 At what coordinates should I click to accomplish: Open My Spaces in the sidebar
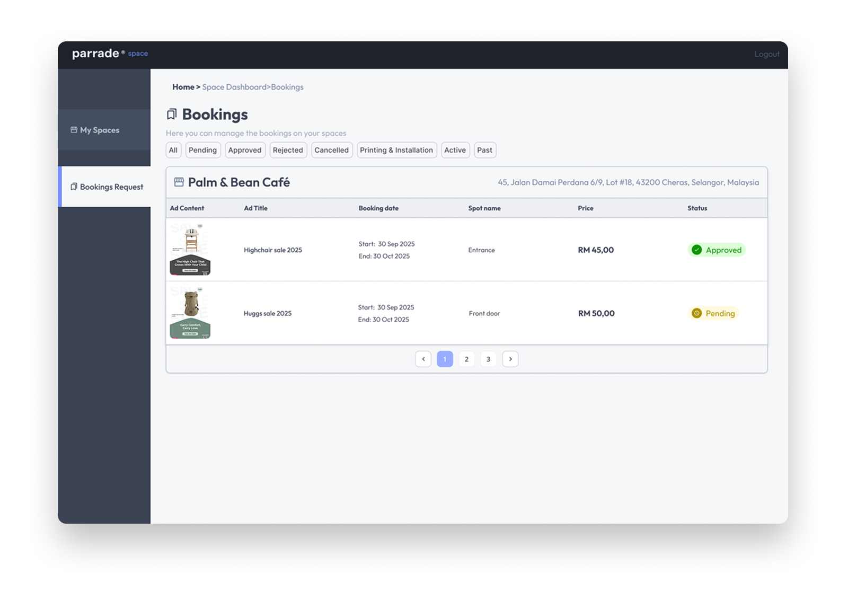[104, 130]
